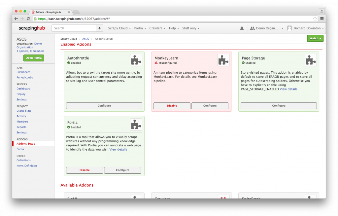Open Periodic Jobs in sidebar
Image resolution: width=338 pixels, height=216 pixels.
tap(24, 78)
